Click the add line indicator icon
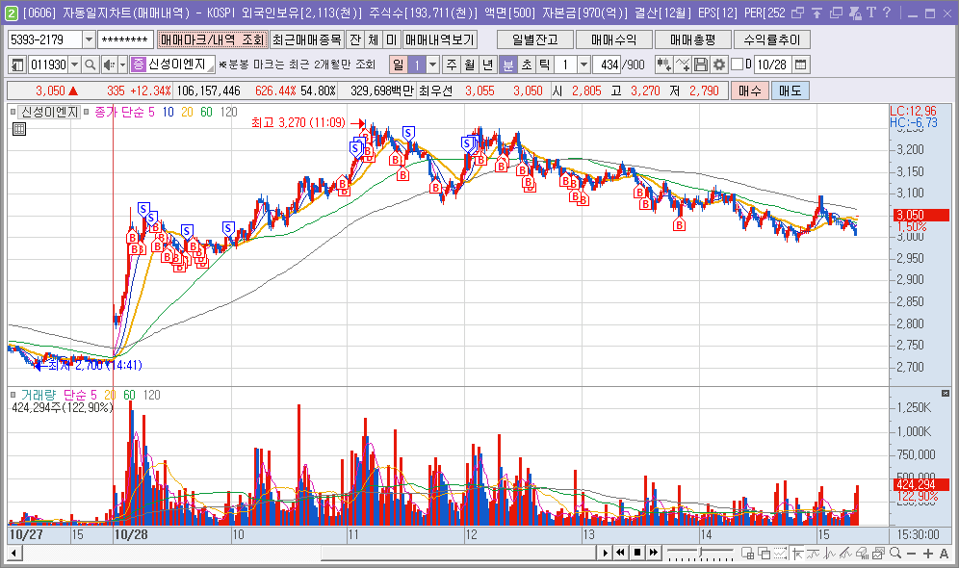The image size is (959, 568). coord(684,65)
